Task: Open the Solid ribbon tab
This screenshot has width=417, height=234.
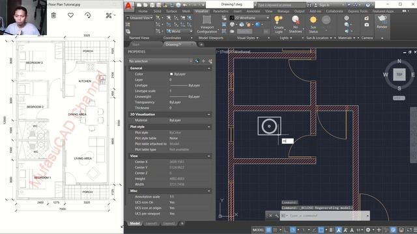Action: tap(158, 11)
